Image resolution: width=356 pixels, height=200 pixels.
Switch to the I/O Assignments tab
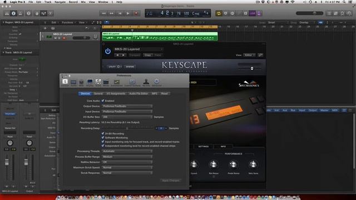tap(116, 94)
